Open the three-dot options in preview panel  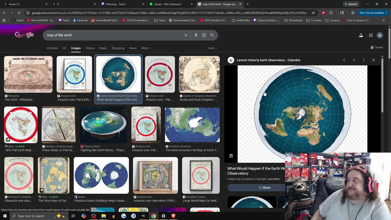[364, 60]
